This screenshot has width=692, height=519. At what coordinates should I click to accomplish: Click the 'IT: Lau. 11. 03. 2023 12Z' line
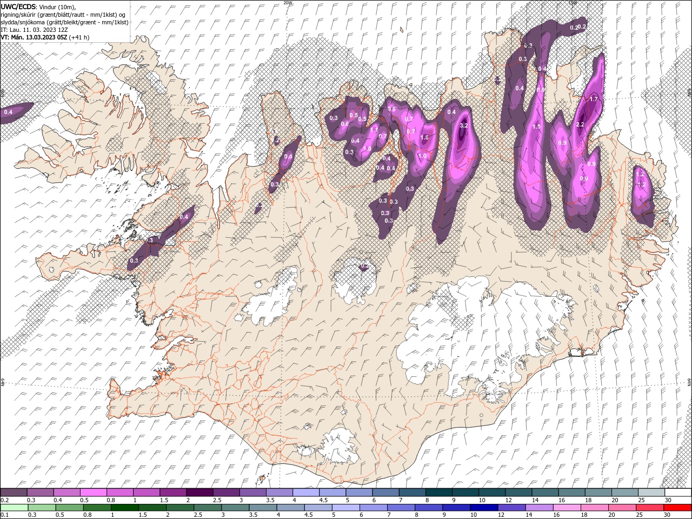pos(33,30)
